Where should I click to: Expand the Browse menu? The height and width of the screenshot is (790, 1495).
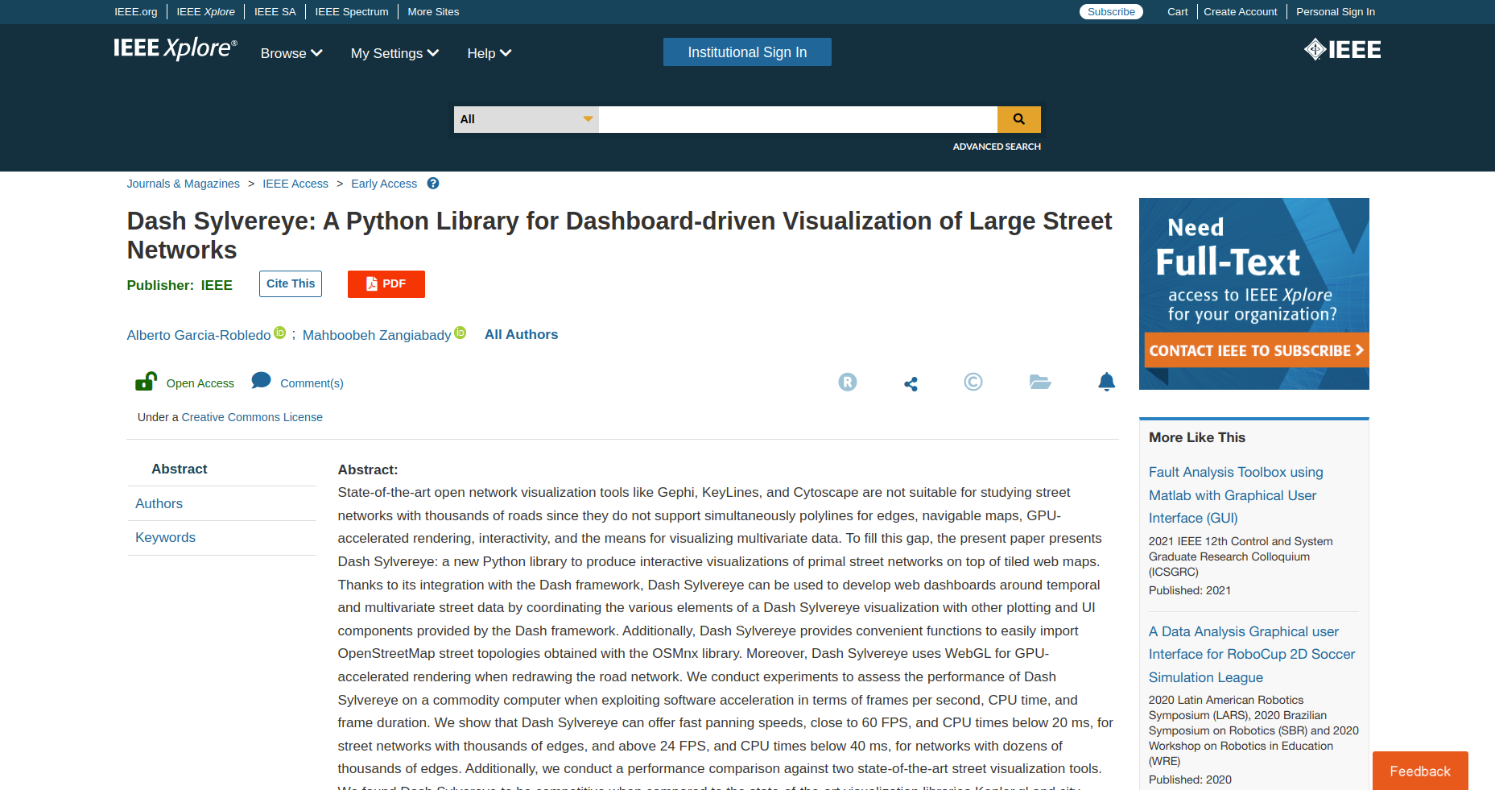coord(291,53)
